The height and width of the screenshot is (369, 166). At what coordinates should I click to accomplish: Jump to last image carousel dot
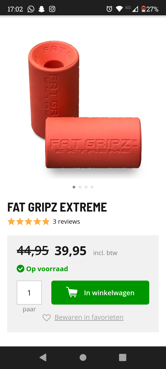click(x=92, y=187)
